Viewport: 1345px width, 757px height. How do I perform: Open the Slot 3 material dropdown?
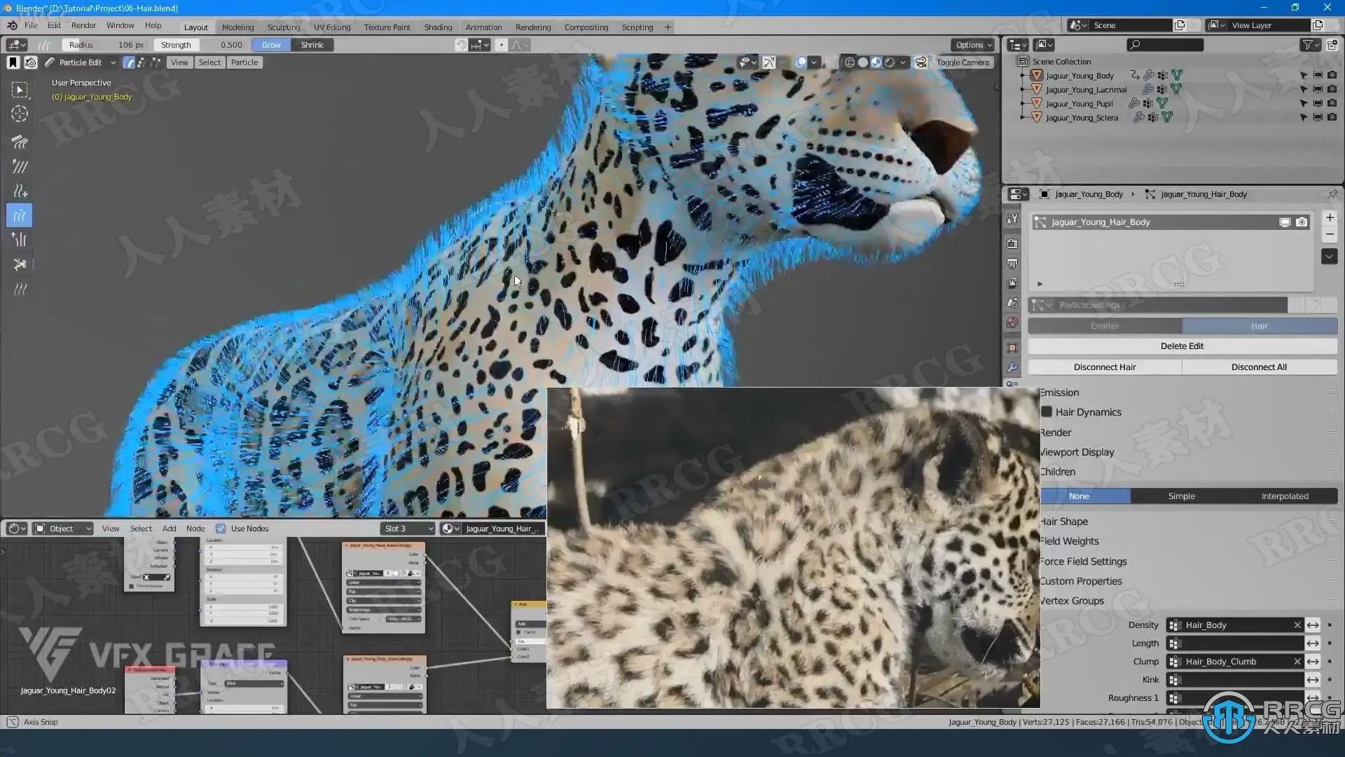[x=408, y=528]
